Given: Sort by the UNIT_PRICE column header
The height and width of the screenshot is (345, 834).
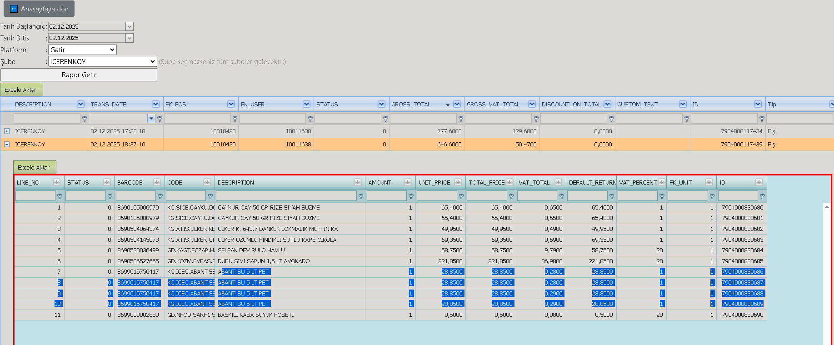Looking at the screenshot, I should pos(434,183).
